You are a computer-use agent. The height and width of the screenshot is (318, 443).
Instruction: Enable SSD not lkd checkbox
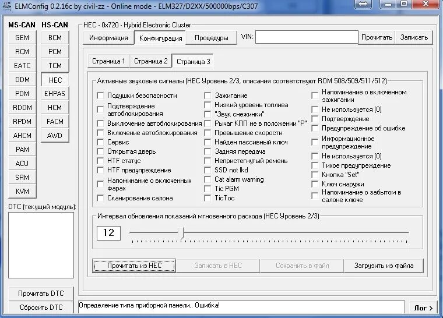pyautogui.click(x=208, y=170)
